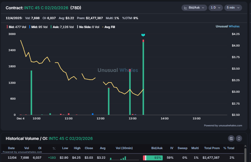The height and width of the screenshot is (162, 251).
Task: Click the $4.25 high cell in table
Action: (76, 158)
